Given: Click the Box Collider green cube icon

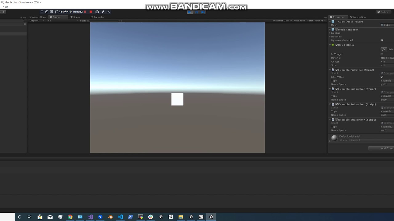Looking at the screenshot, I should (333, 45).
